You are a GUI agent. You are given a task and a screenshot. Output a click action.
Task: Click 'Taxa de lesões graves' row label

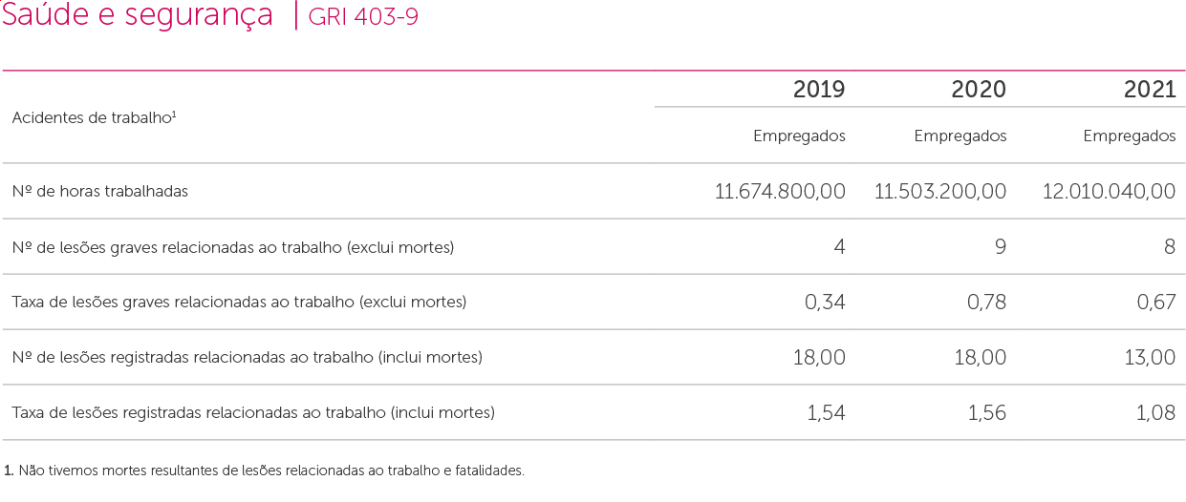coord(239,303)
